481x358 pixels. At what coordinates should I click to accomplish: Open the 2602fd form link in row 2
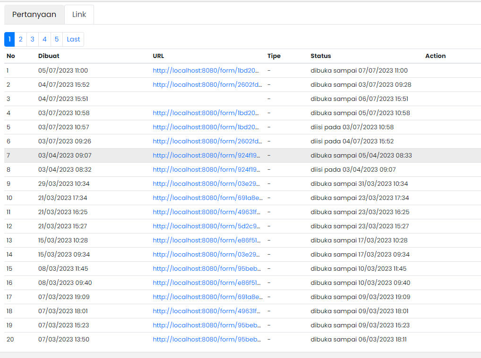tap(207, 84)
